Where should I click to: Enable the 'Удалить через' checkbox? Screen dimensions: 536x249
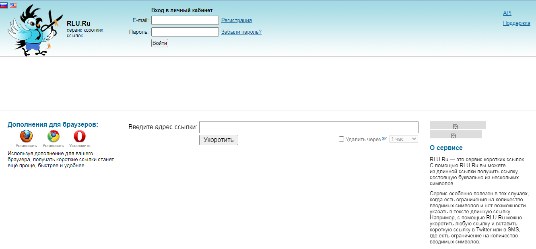pos(341,139)
